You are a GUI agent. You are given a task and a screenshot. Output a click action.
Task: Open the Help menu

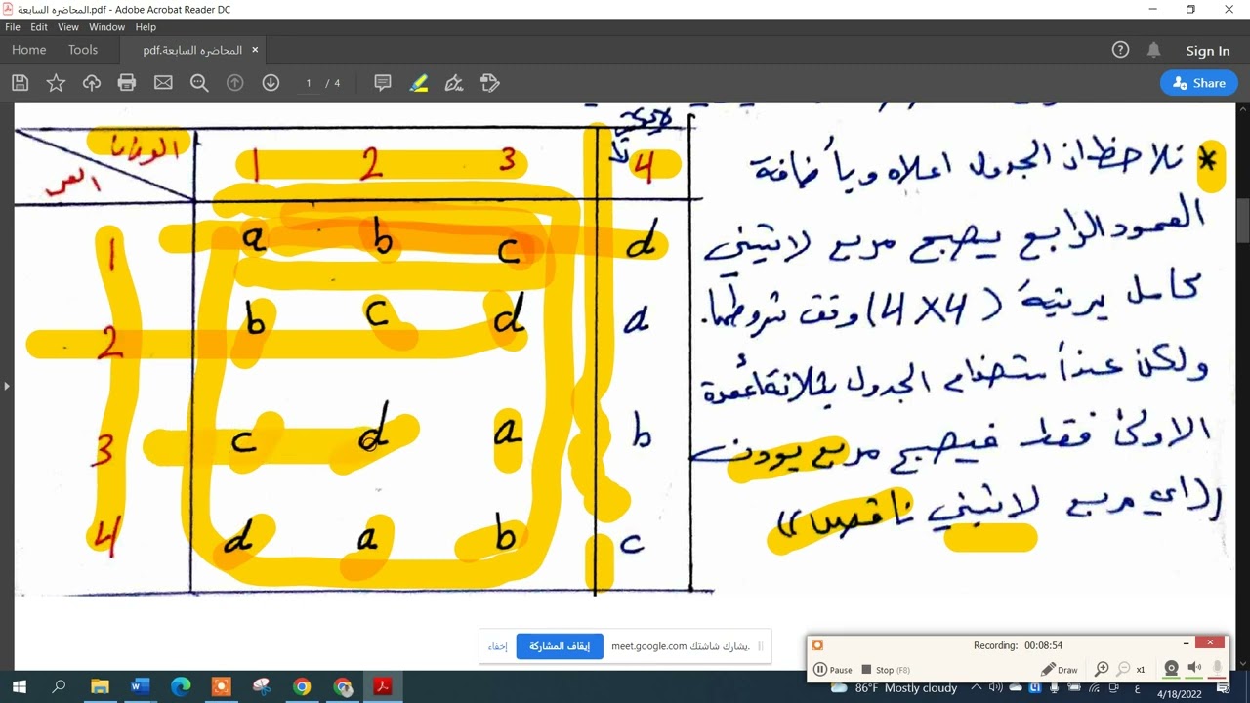pyautogui.click(x=146, y=27)
